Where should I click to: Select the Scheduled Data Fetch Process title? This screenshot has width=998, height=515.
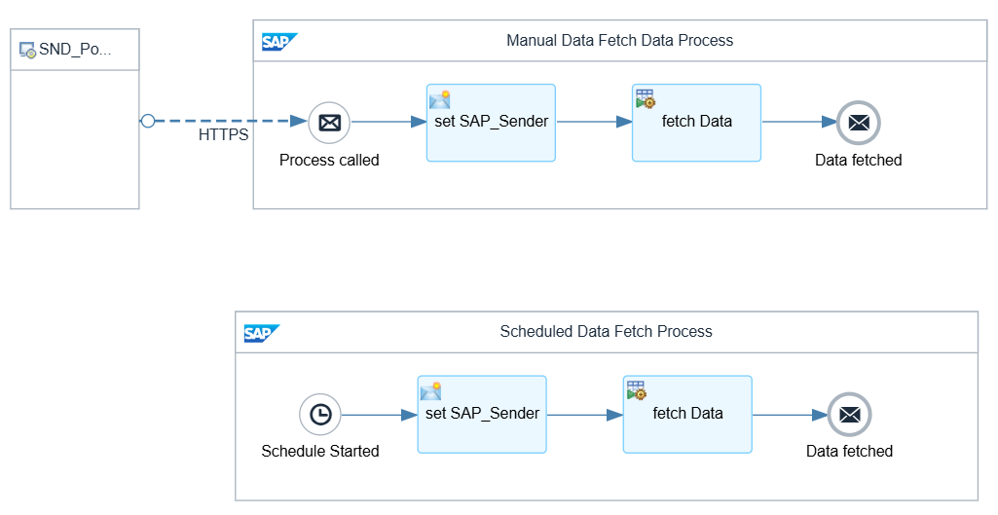pos(606,332)
